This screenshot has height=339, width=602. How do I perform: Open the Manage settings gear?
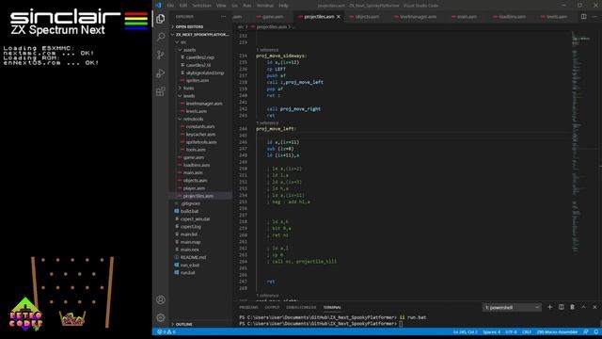161,317
